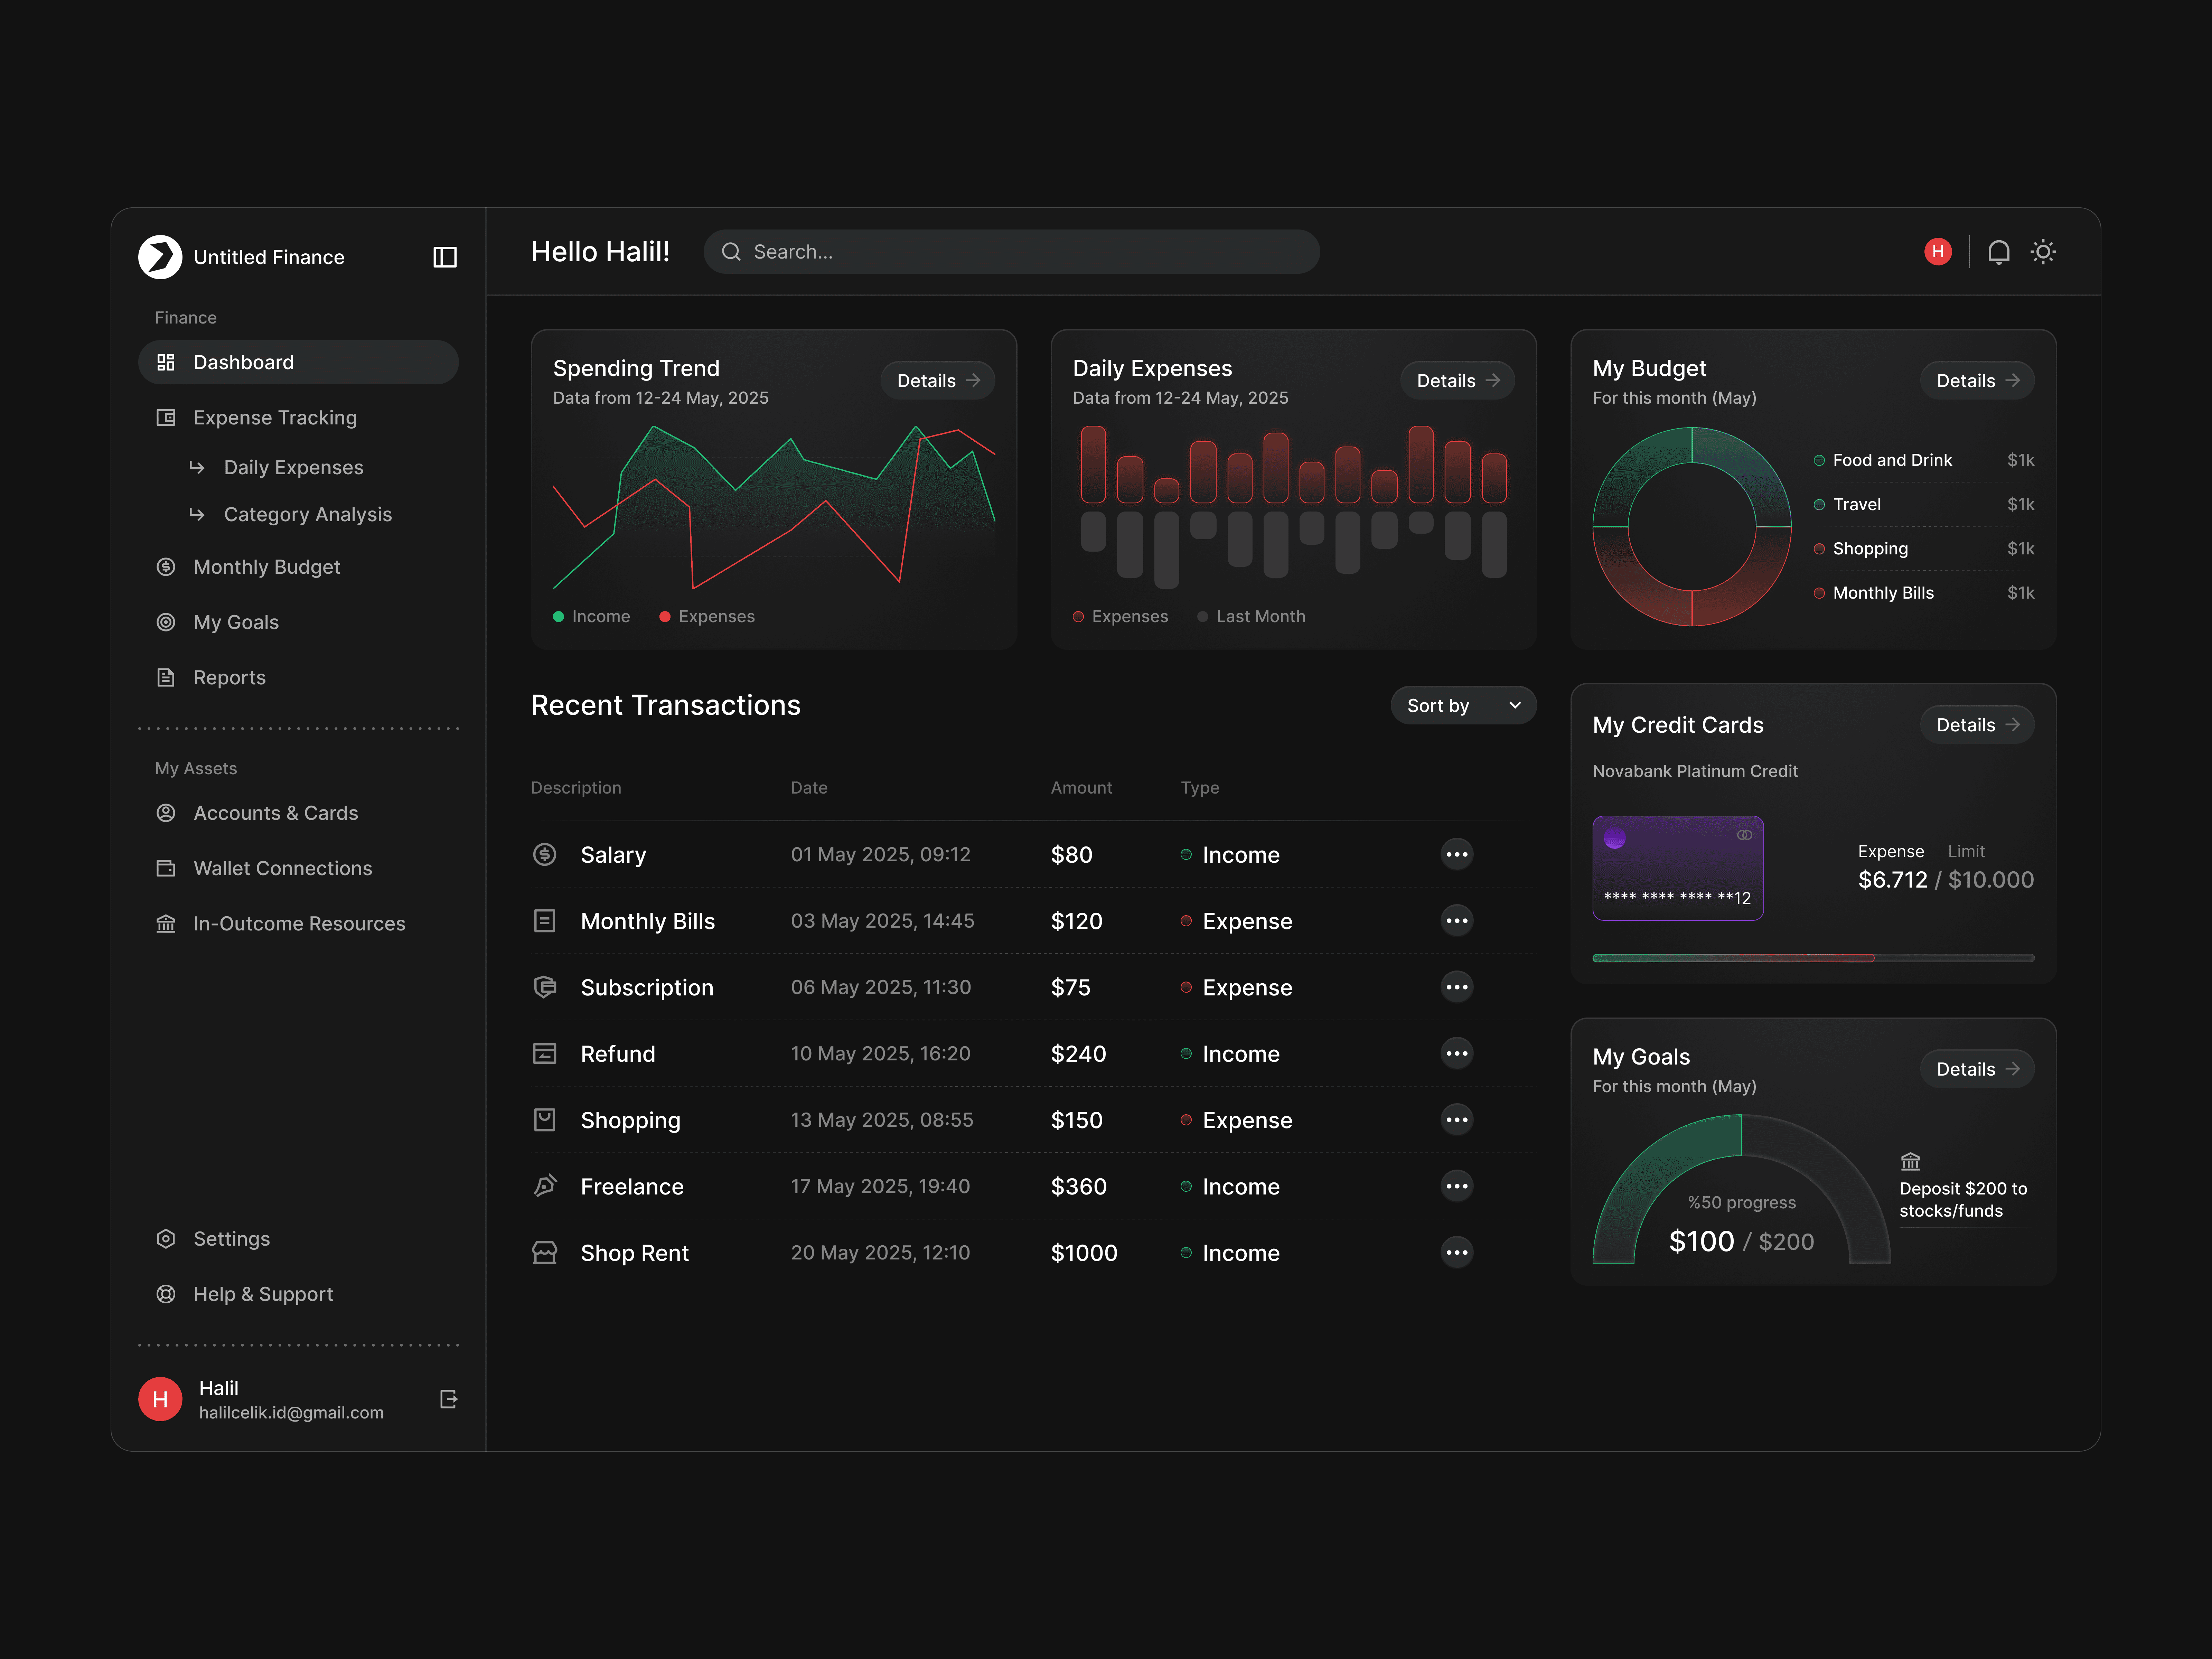Click the Untitled Finance logo
The height and width of the screenshot is (1659, 2212).
pyautogui.click(x=160, y=257)
